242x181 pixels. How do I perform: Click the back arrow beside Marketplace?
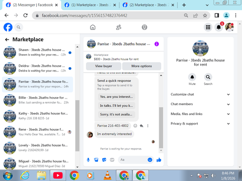point(7,40)
